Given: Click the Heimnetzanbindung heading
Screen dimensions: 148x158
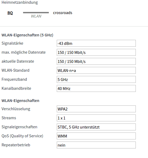Looking at the screenshot, I should 20,2.
